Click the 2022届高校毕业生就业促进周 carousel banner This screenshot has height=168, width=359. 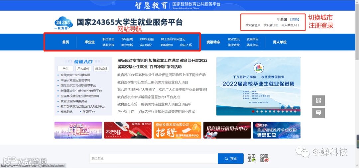tap(258, 86)
